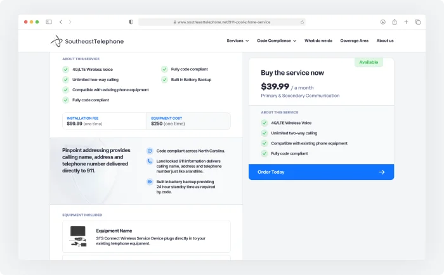Click the browser address bar

[222, 22]
